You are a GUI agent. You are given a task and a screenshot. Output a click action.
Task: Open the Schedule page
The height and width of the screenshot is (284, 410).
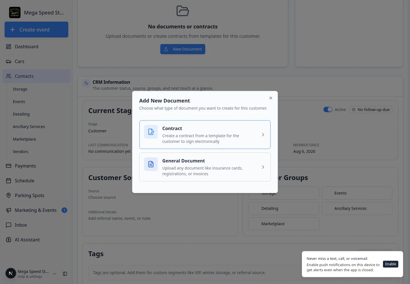click(x=36, y=181)
